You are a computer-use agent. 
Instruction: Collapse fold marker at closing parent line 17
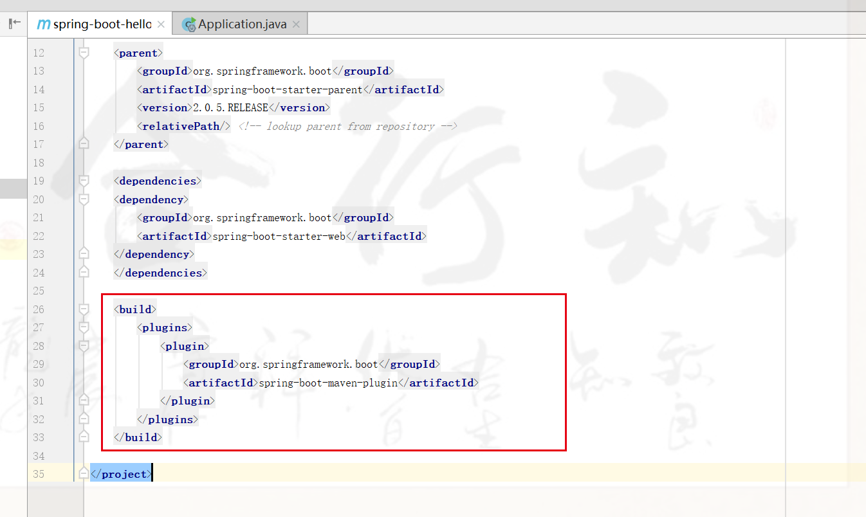tap(84, 144)
